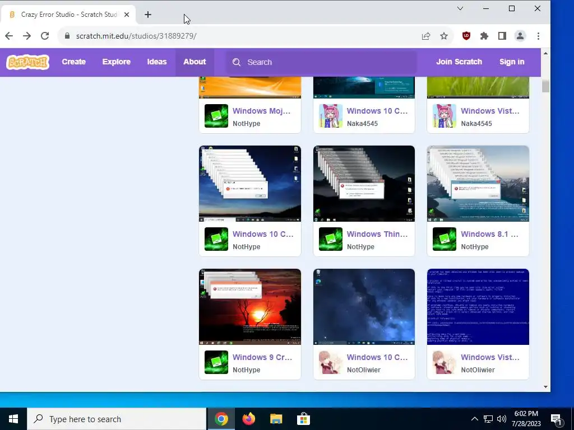The image size is (574, 430).
Task: Open Windows Thin... project title link
Action: click(x=377, y=234)
